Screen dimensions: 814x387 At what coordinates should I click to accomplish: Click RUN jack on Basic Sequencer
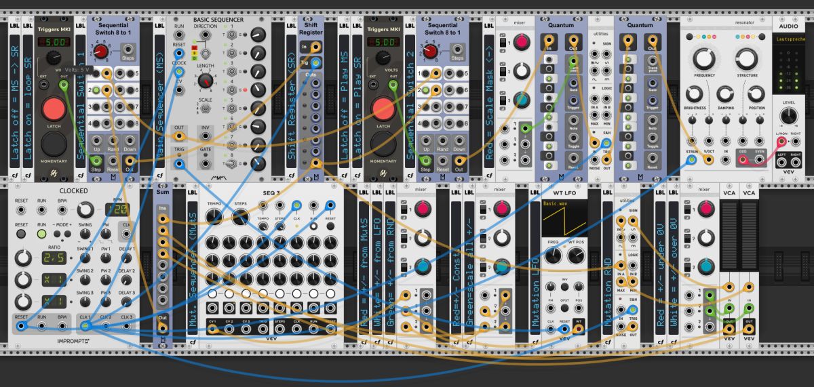179,35
